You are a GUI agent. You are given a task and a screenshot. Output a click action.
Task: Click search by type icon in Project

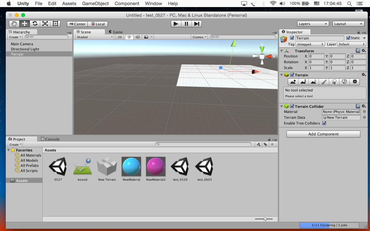point(258,144)
